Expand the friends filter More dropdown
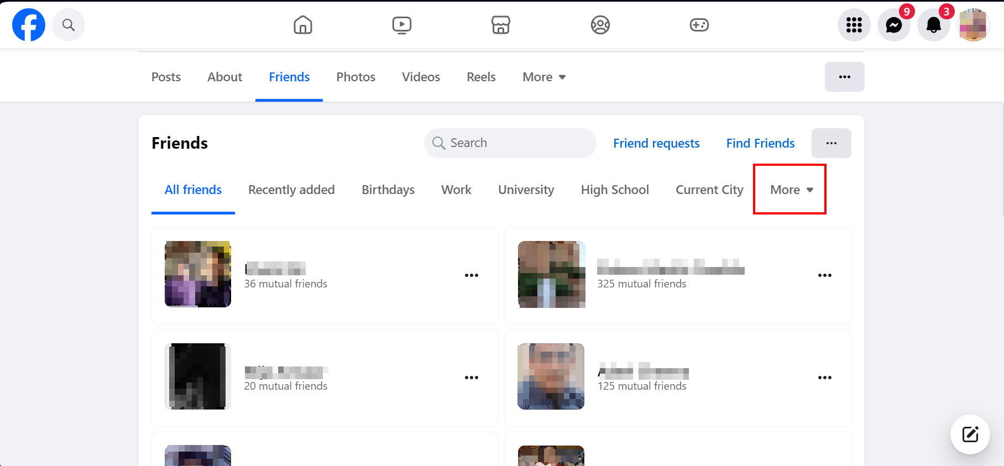This screenshot has width=1004, height=466. [791, 190]
